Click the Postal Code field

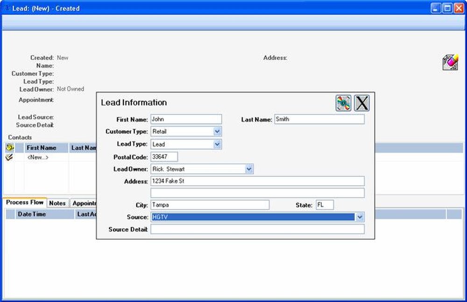(164, 157)
